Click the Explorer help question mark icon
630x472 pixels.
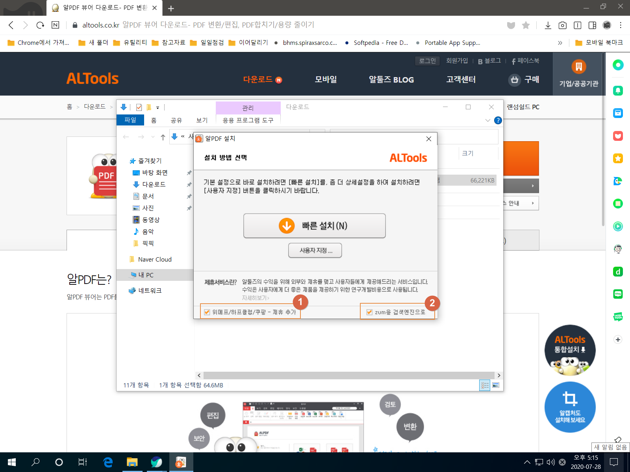498,120
